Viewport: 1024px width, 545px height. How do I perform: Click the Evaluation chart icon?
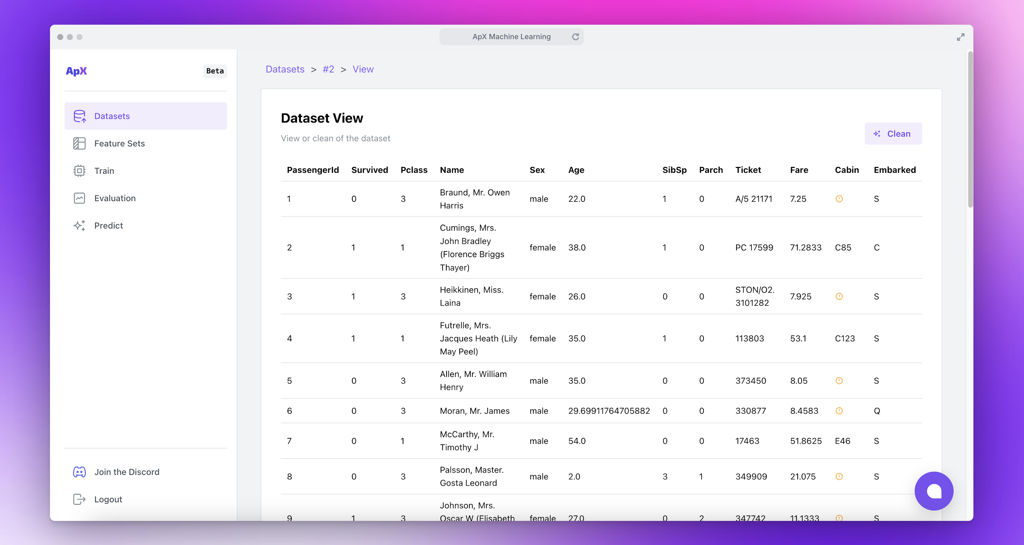click(x=80, y=198)
